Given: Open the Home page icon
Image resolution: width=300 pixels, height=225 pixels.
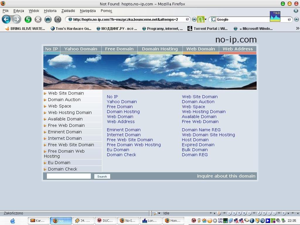Looking at the screenshot, I should coord(48,19).
